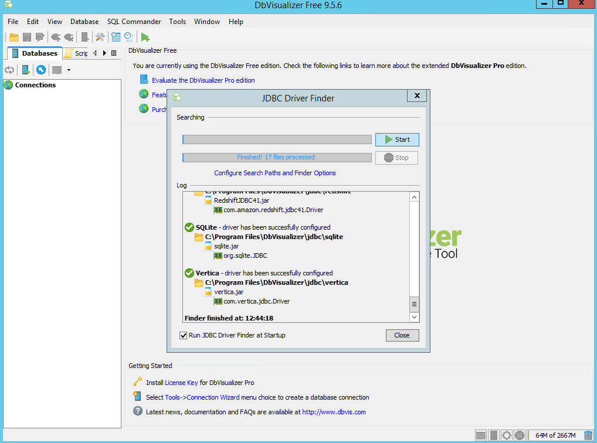Click the memory usage 64M of 2667M bar
Viewport: 597px width, 443px height.
(x=555, y=435)
